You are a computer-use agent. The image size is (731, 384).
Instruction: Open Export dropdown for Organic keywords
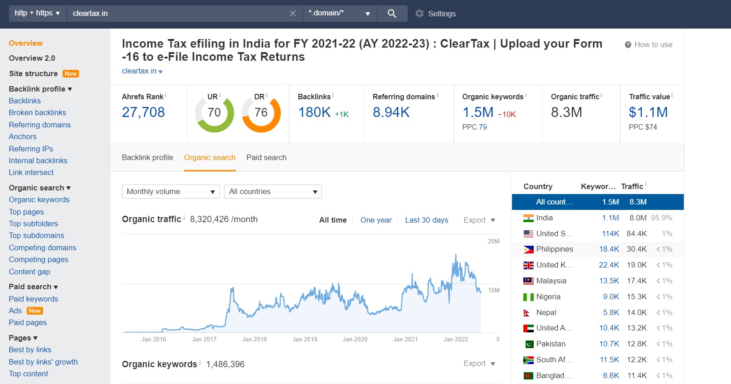click(x=479, y=363)
